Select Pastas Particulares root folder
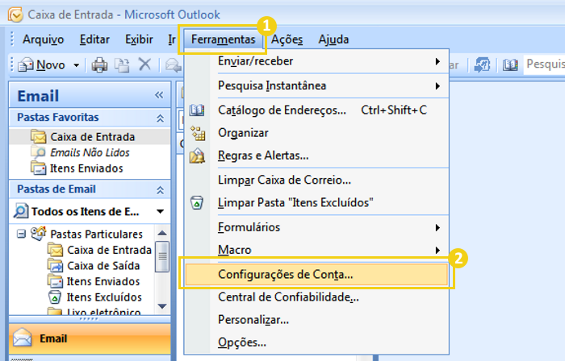The width and height of the screenshot is (565, 361). [x=96, y=234]
